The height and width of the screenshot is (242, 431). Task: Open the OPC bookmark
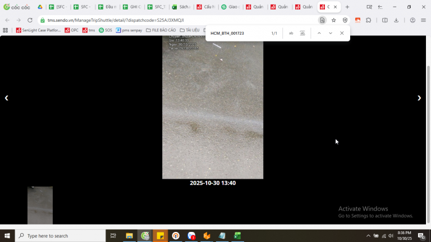click(71, 30)
